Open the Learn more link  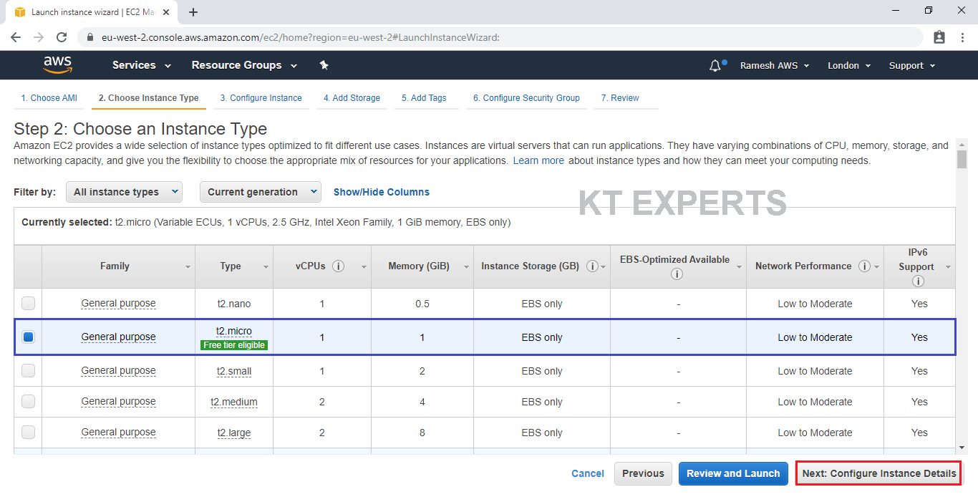[x=538, y=160]
